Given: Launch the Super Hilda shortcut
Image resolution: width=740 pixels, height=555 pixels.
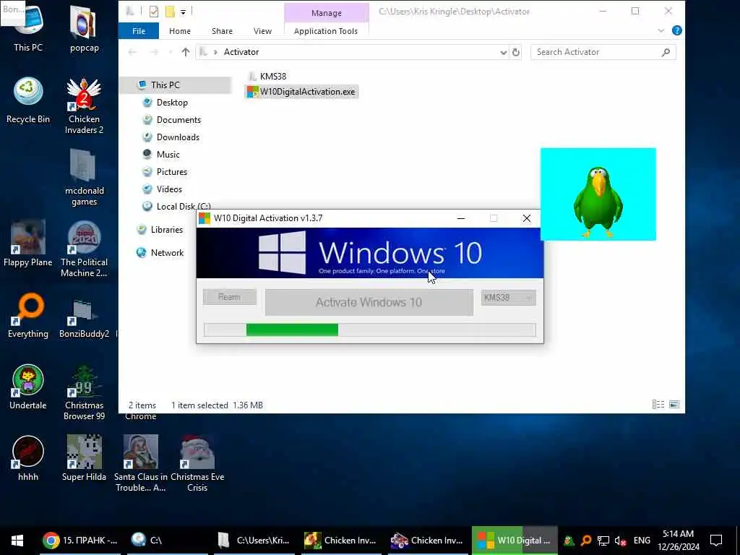Looking at the screenshot, I should [x=84, y=459].
